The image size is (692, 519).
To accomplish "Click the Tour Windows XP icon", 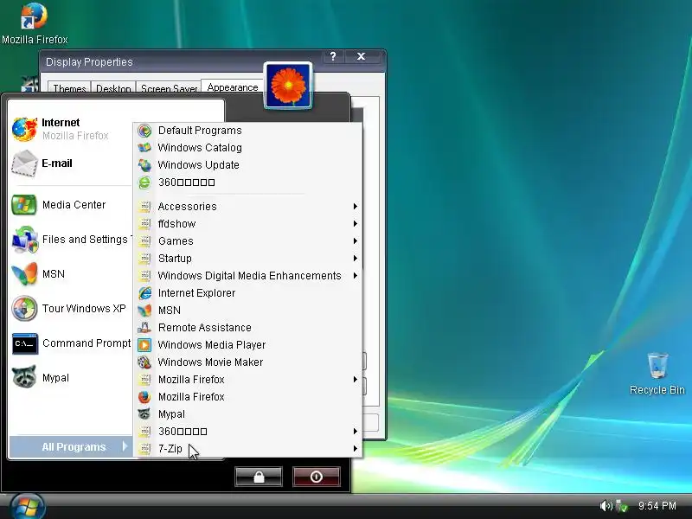I will tap(24, 309).
